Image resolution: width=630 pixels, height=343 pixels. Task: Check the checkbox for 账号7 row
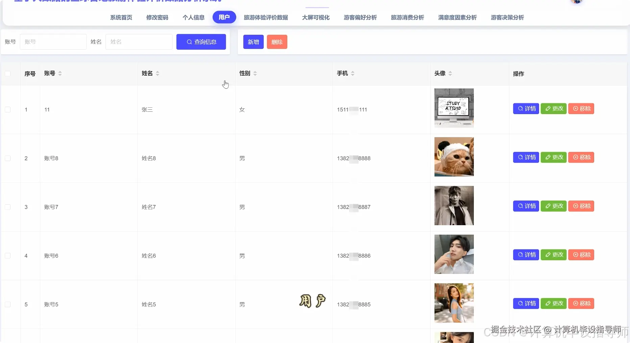(8, 207)
